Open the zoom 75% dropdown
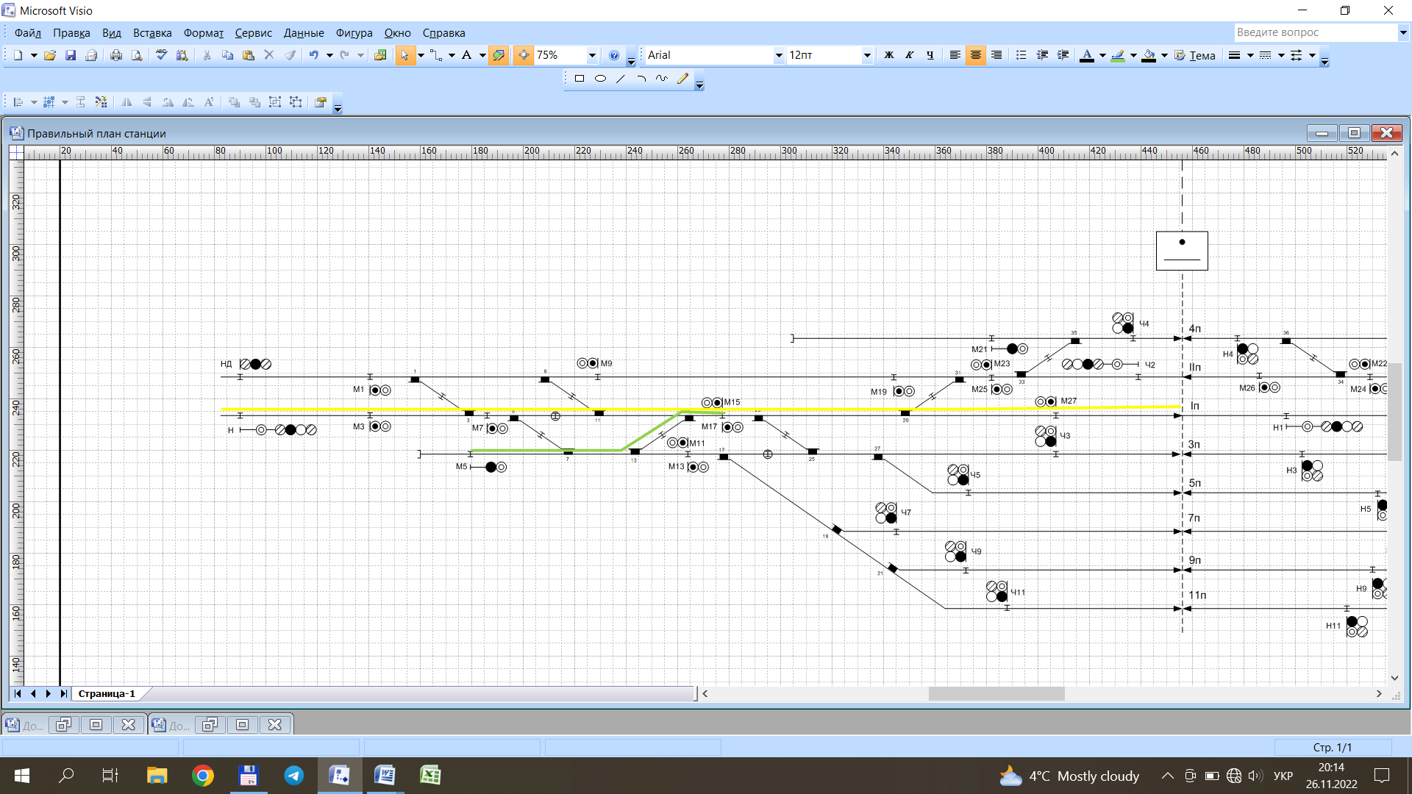 point(592,55)
